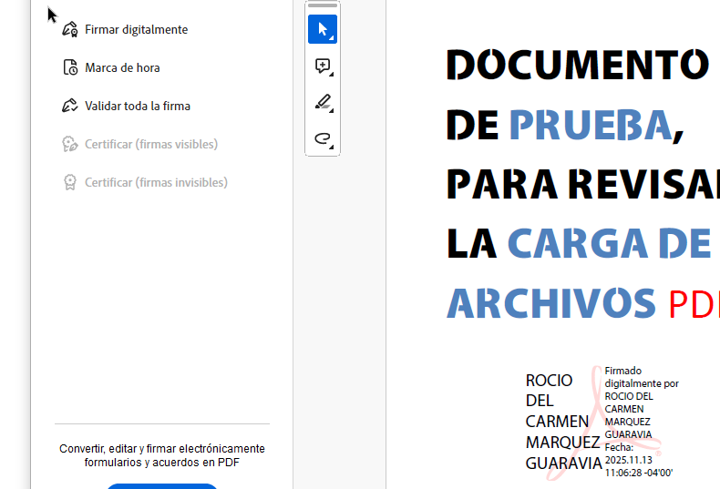Click the red PDF text in the document
The image size is (720, 489).
[x=693, y=304]
